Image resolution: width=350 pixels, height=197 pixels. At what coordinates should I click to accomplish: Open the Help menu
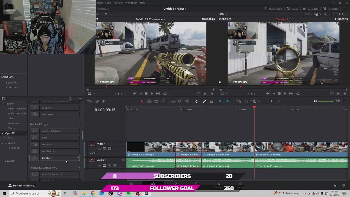142,2
